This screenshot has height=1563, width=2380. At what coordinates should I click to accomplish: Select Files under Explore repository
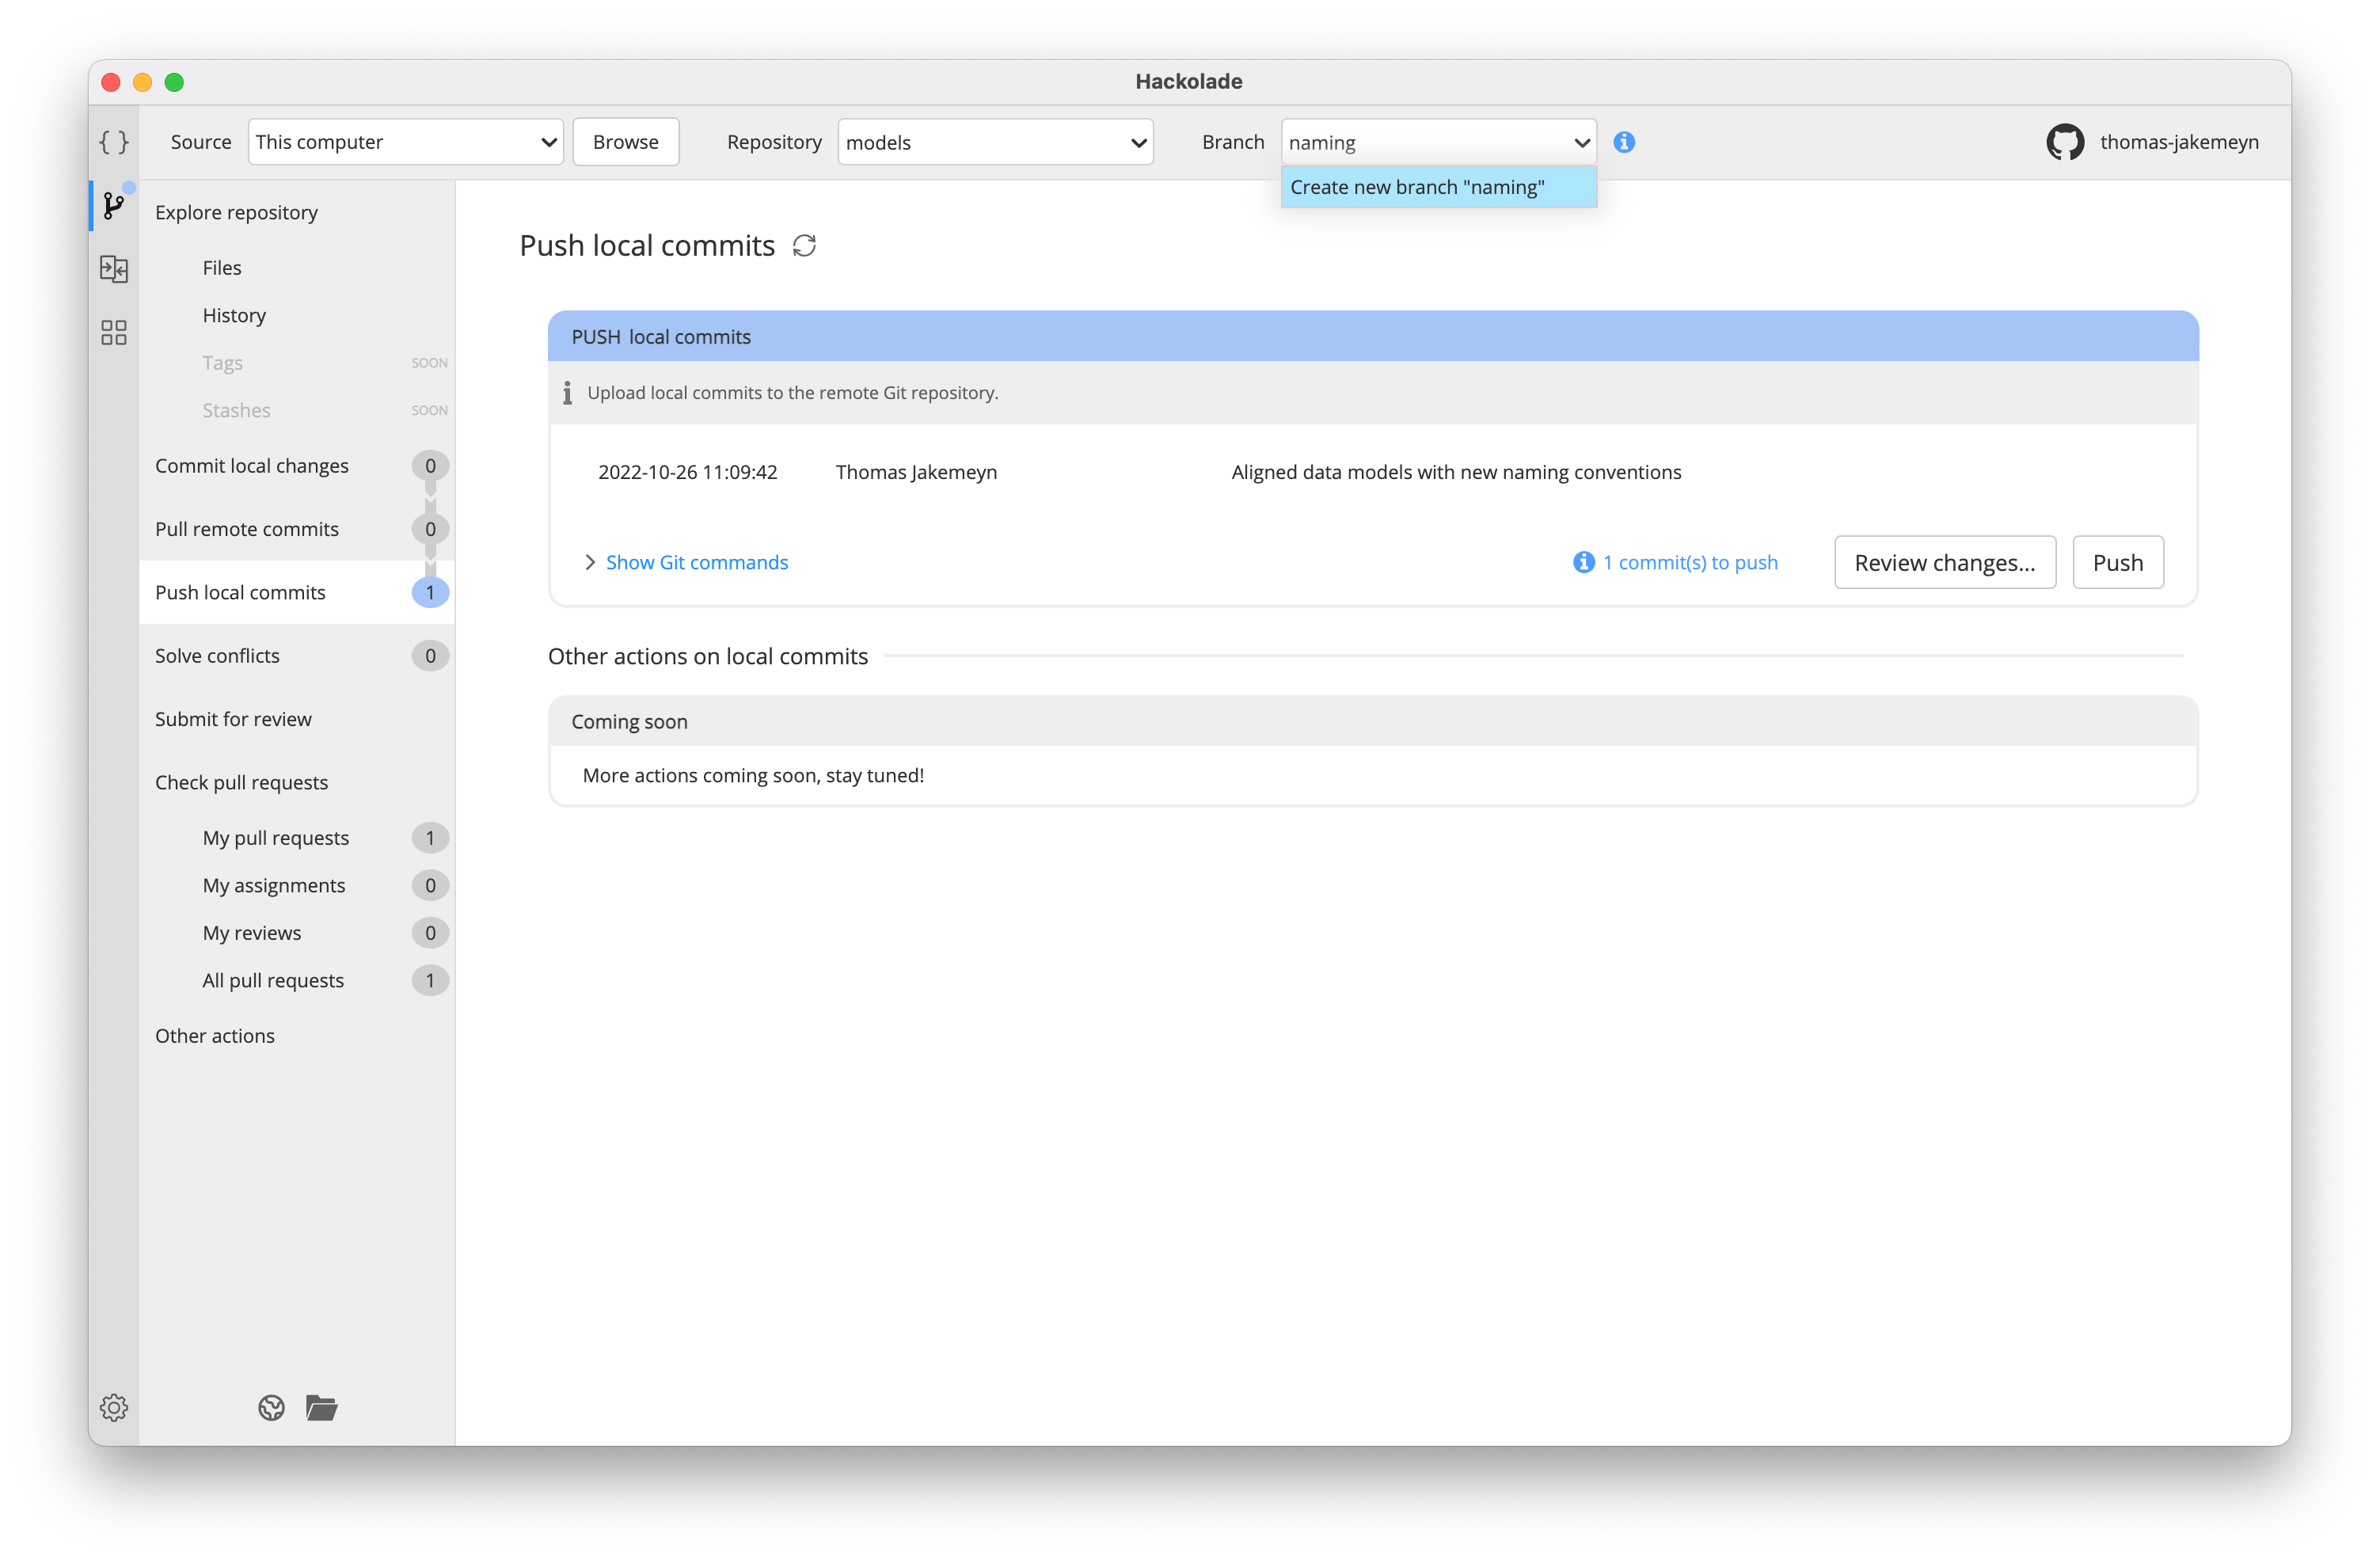(222, 267)
